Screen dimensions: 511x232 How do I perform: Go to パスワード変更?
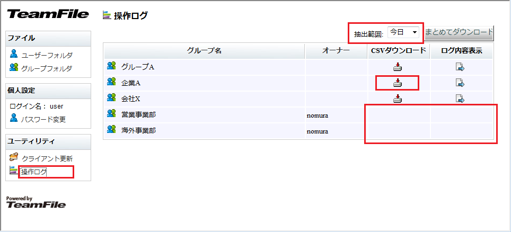click(43, 119)
